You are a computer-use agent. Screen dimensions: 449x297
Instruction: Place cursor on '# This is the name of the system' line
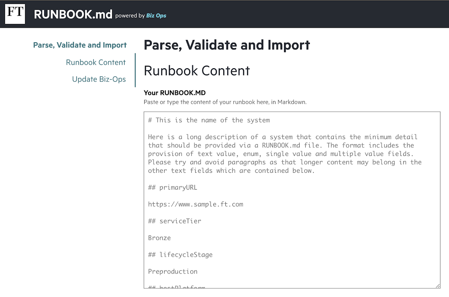point(209,120)
